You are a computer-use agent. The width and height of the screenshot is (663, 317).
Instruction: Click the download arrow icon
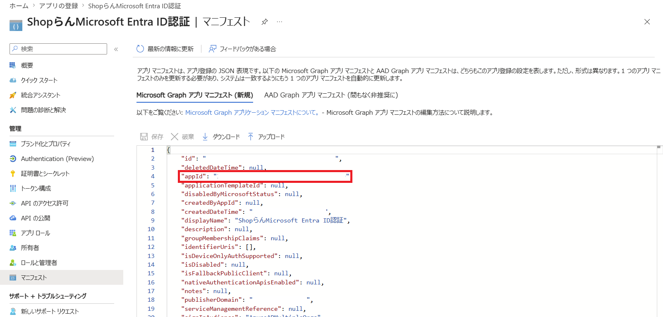tap(205, 137)
